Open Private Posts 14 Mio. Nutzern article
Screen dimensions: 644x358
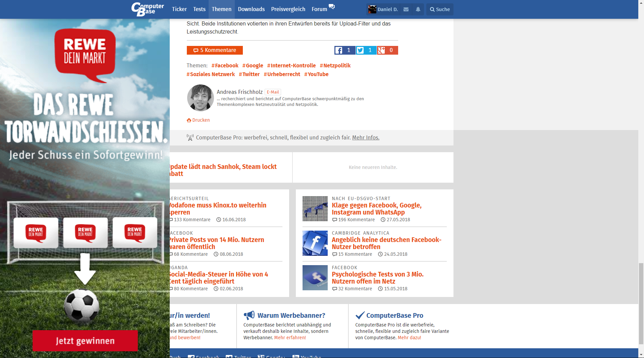[216, 243]
